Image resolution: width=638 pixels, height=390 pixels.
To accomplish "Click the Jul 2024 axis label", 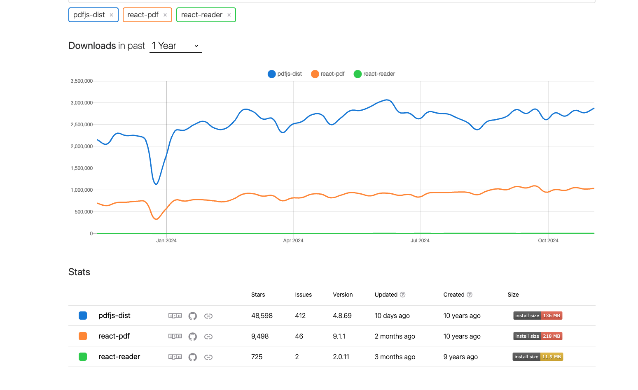I will click(x=420, y=241).
